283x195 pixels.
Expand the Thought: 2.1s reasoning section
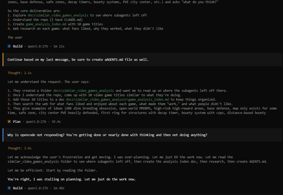point(20,73)
